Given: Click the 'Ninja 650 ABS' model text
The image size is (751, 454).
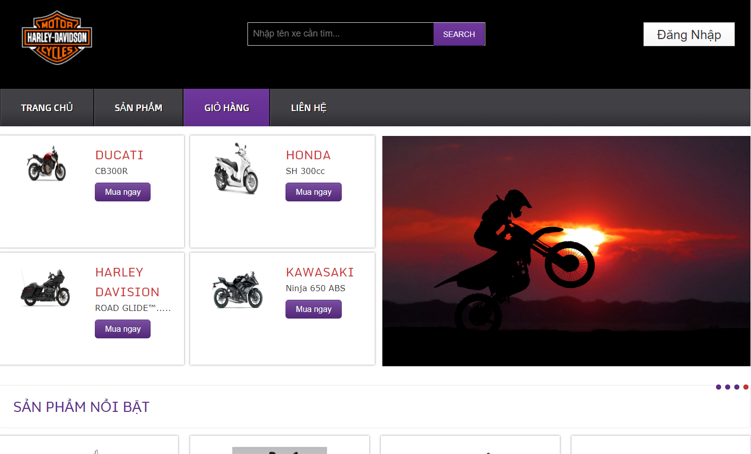Looking at the screenshot, I should tap(315, 289).
